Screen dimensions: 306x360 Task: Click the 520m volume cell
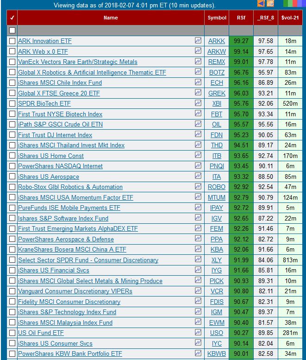pos(290,103)
